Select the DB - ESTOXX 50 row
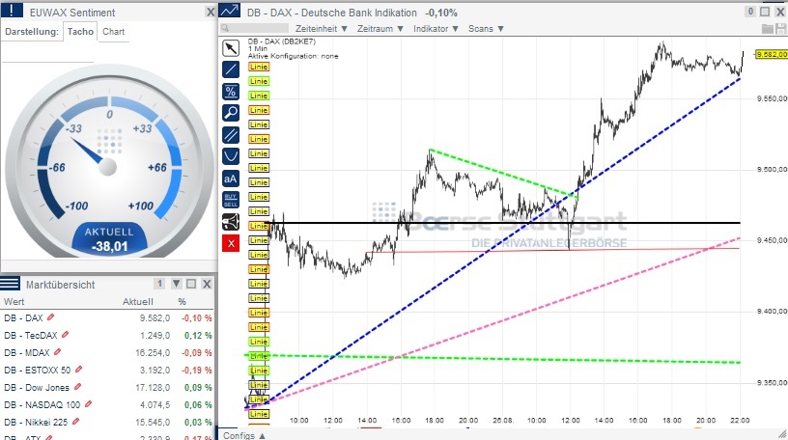The width and height of the screenshot is (788, 440). point(107,370)
